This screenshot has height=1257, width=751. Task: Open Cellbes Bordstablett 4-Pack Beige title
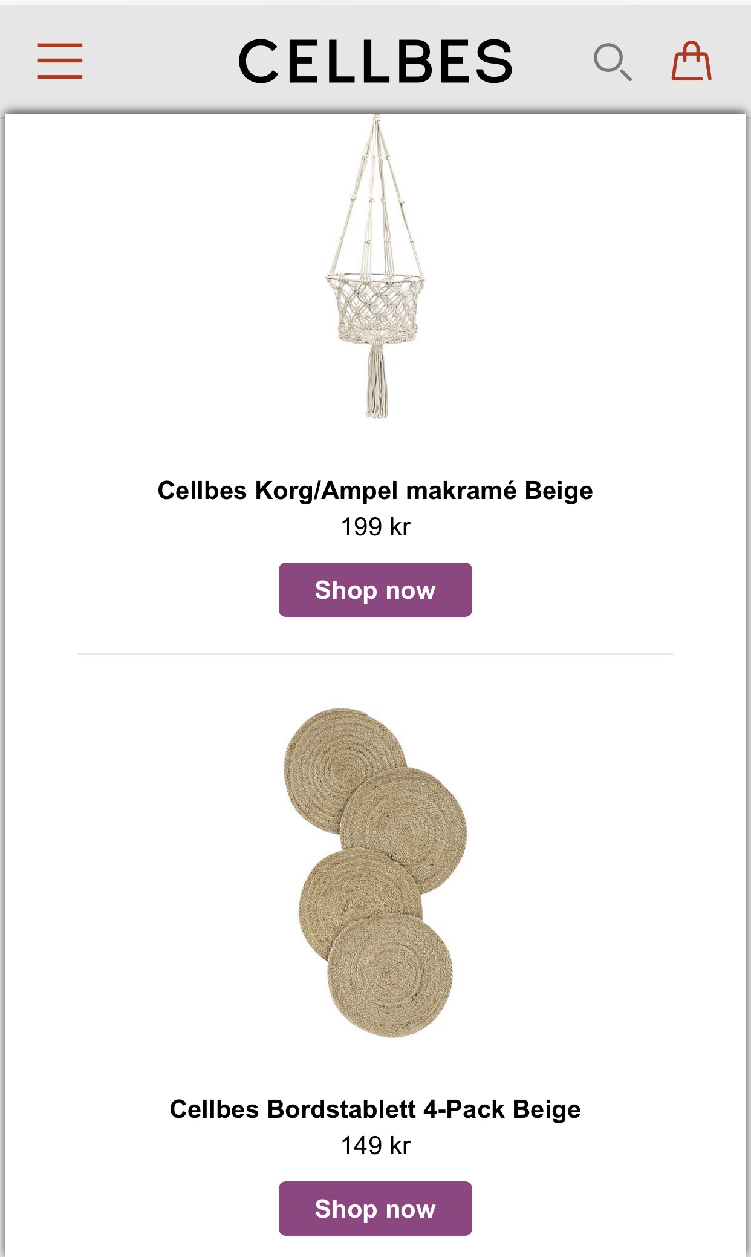click(375, 1109)
